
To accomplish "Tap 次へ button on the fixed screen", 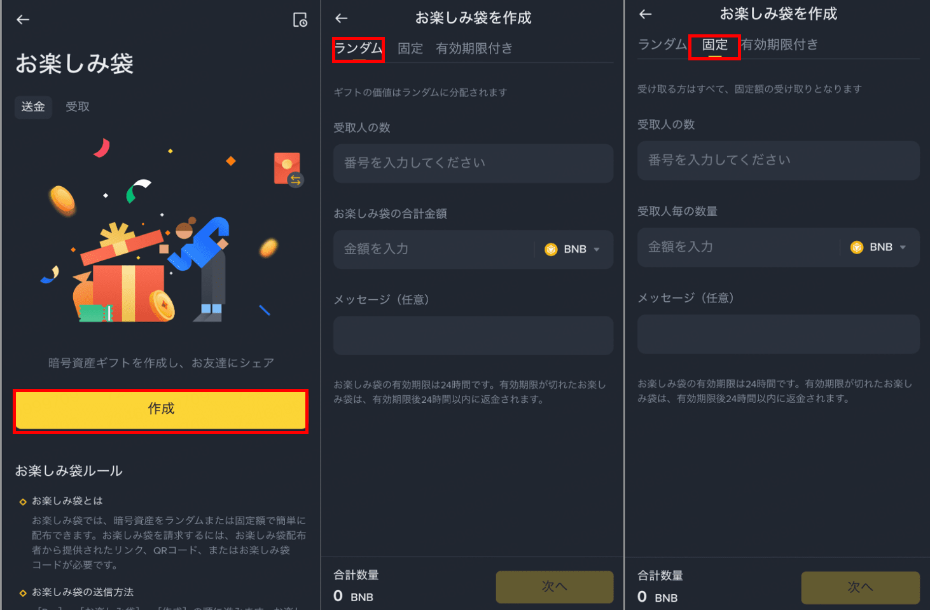I will tap(860, 587).
